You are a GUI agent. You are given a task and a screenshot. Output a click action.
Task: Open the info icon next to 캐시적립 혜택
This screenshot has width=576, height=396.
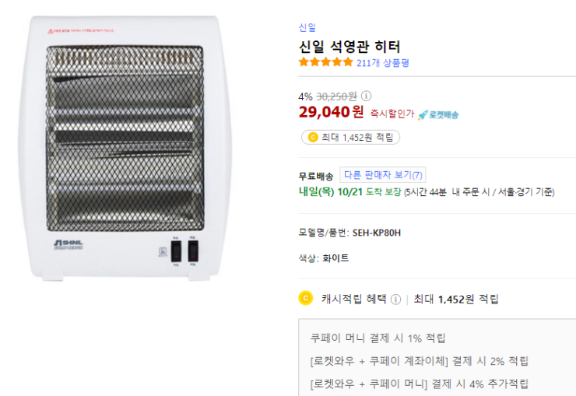396,300
